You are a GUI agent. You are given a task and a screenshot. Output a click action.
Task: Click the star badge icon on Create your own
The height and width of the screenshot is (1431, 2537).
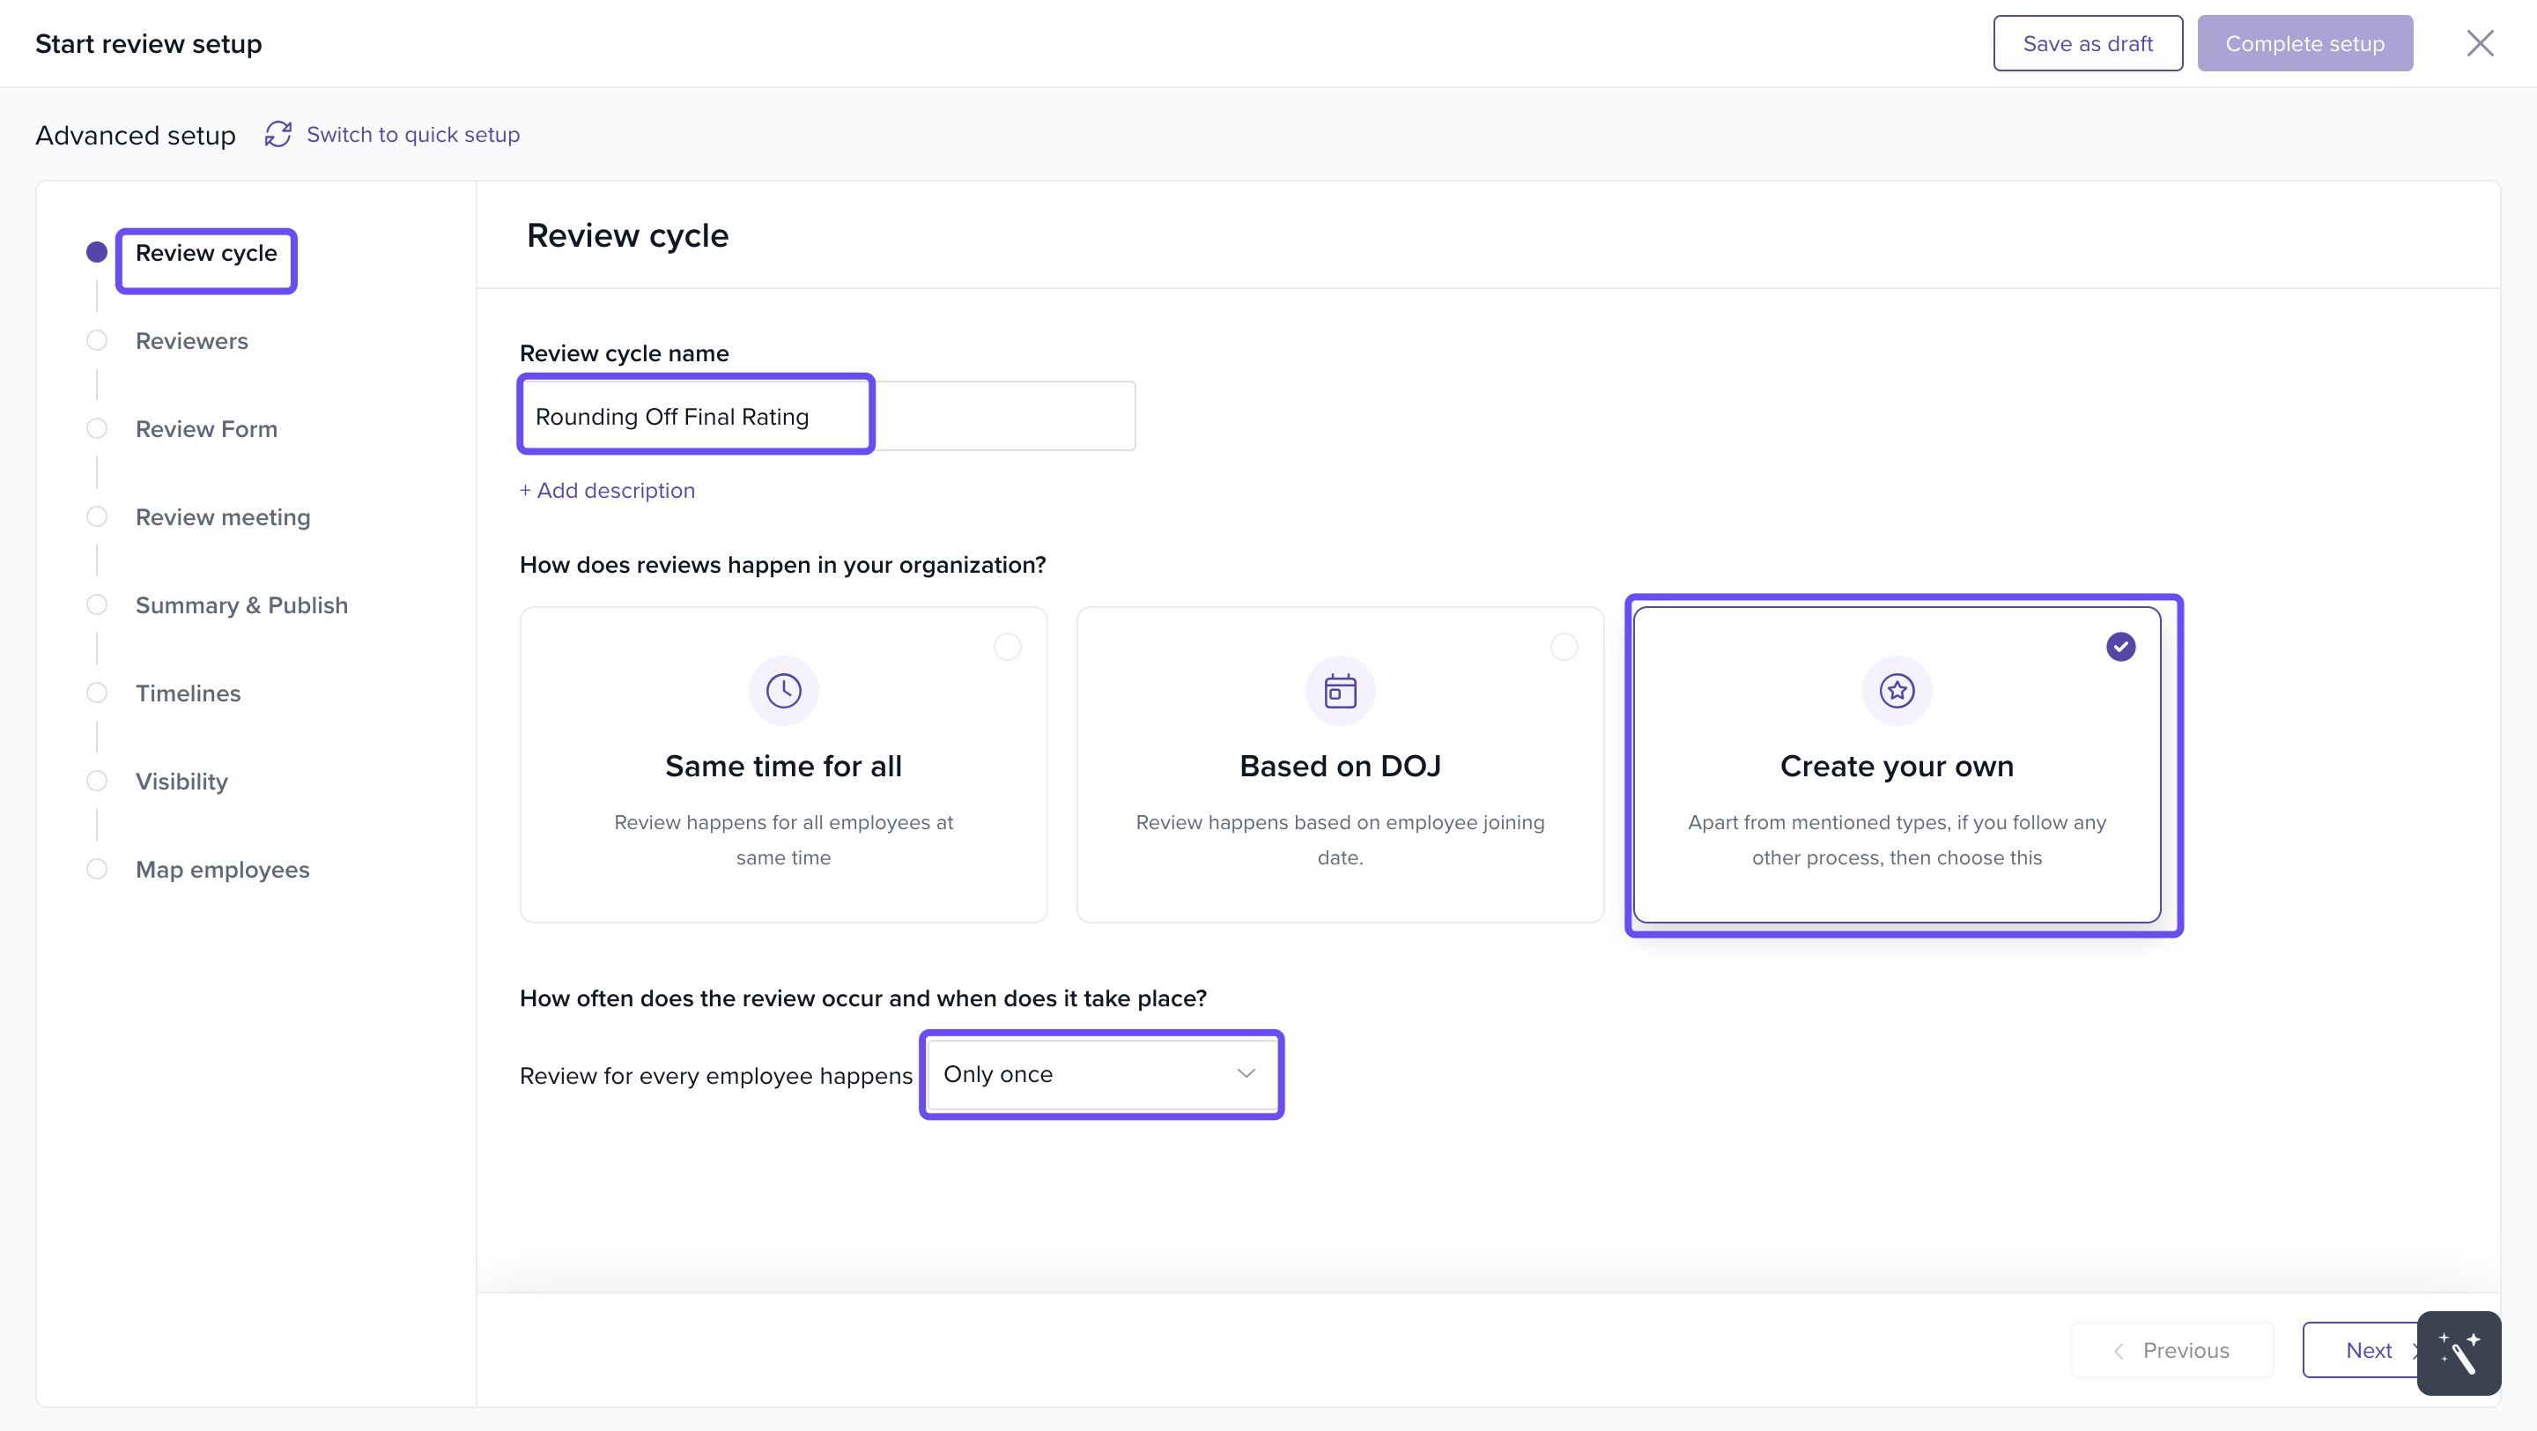(x=1896, y=690)
